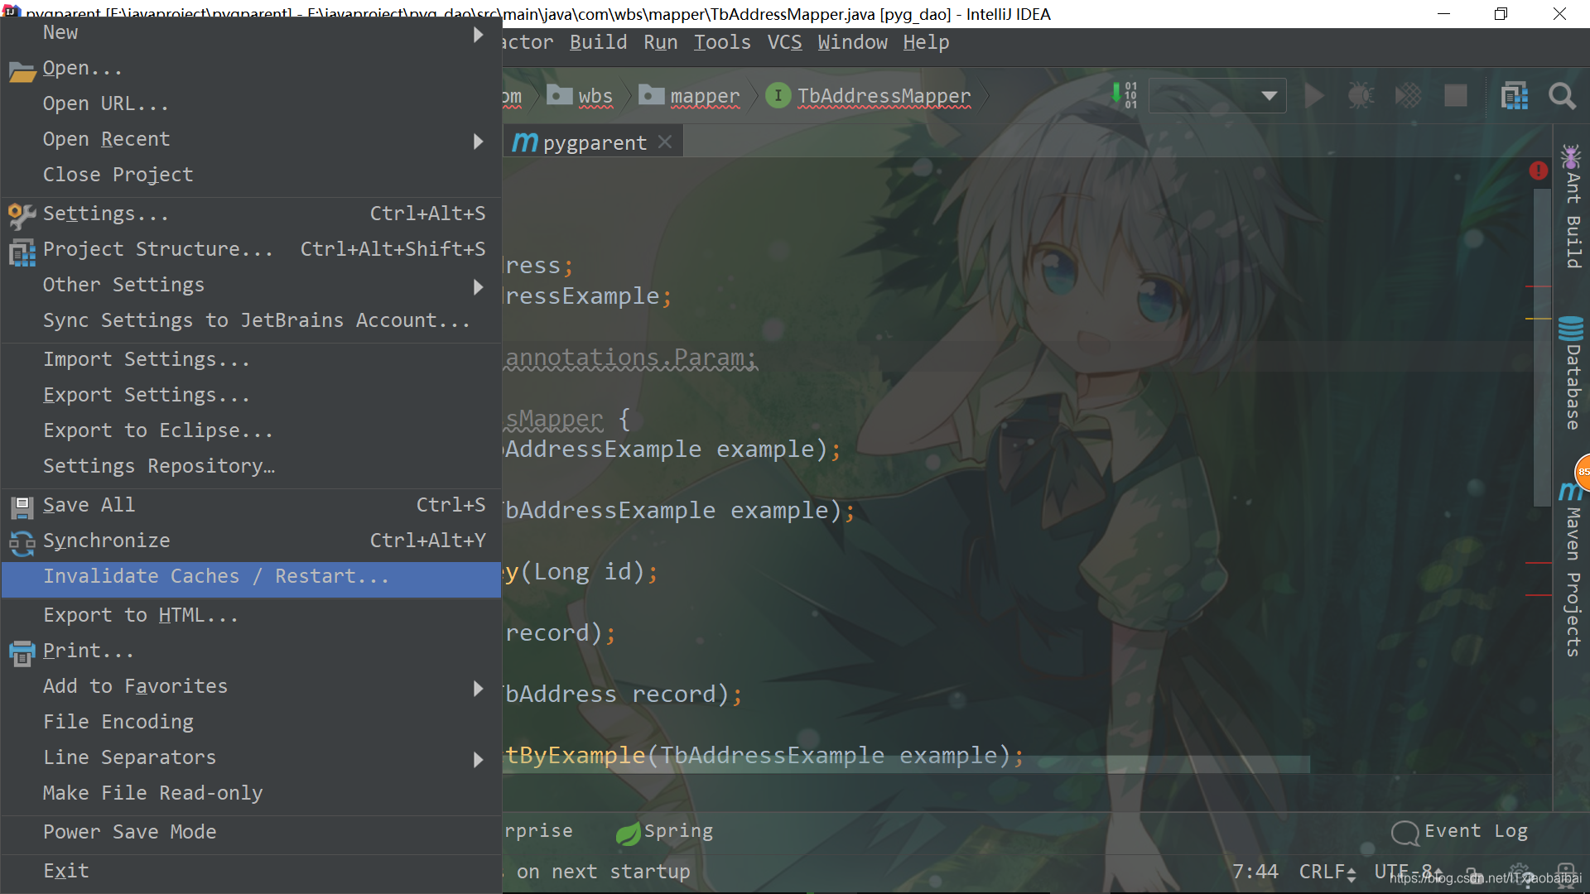The height and width of the screenshot is (894, 1590).
Task: Click Save All menu item
Action: (251, 505)
